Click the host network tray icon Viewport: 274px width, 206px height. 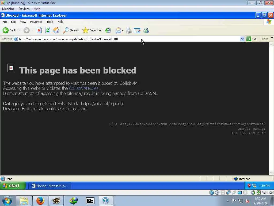(241, 201)
